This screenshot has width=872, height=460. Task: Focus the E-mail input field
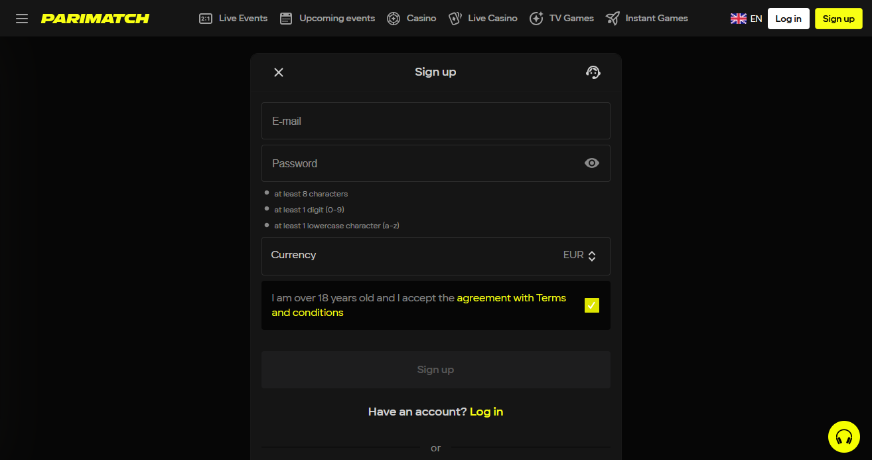[x=435, y=121]
